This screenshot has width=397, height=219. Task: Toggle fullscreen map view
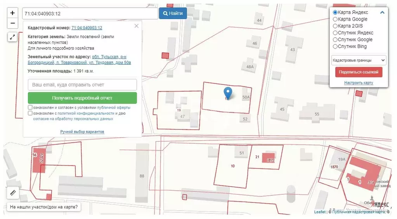12,37
